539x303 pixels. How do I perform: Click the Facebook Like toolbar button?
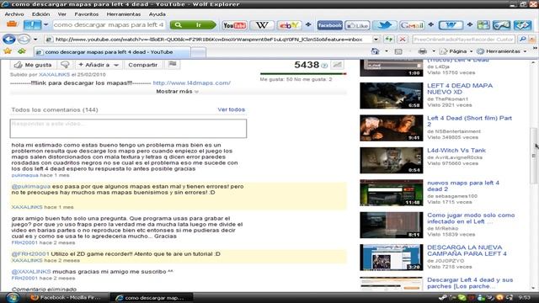click(x=357, y=25)
